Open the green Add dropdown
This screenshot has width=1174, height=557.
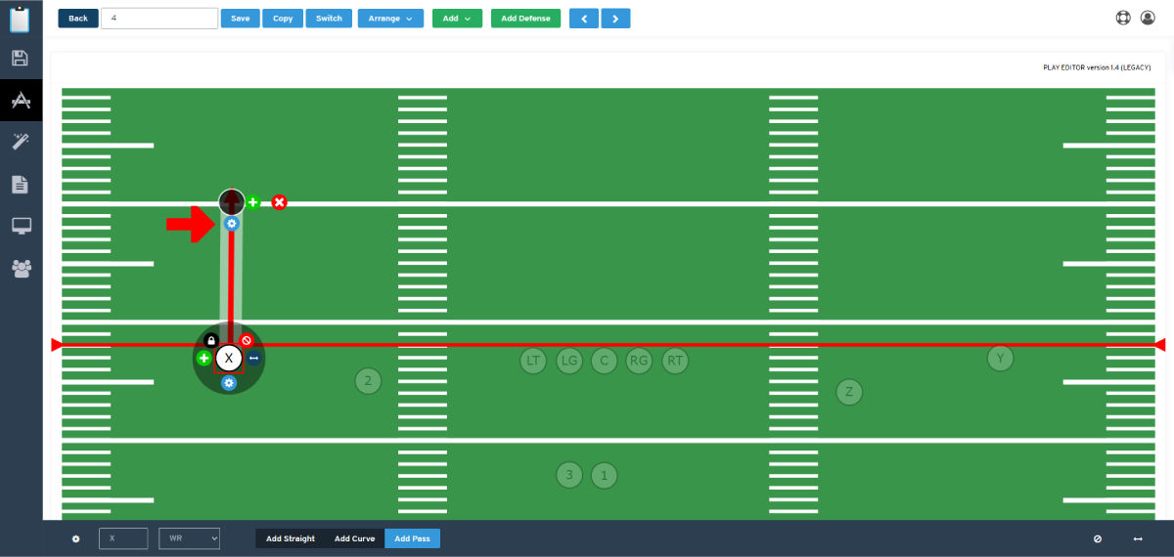[x=457, y=19]
